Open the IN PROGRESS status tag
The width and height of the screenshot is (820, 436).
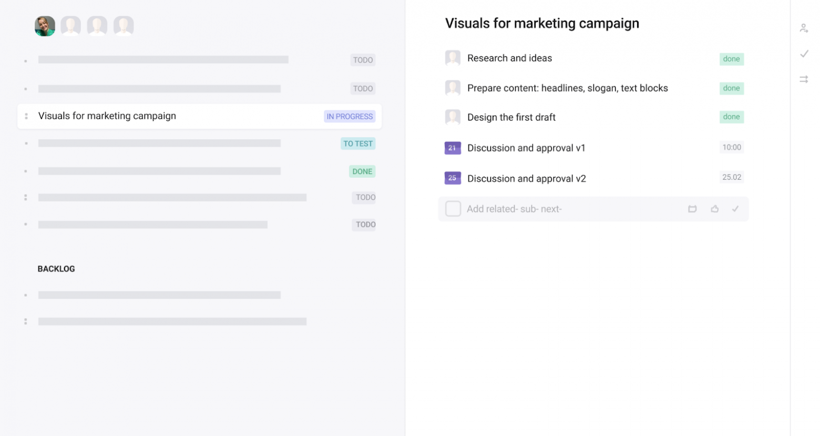350,117
